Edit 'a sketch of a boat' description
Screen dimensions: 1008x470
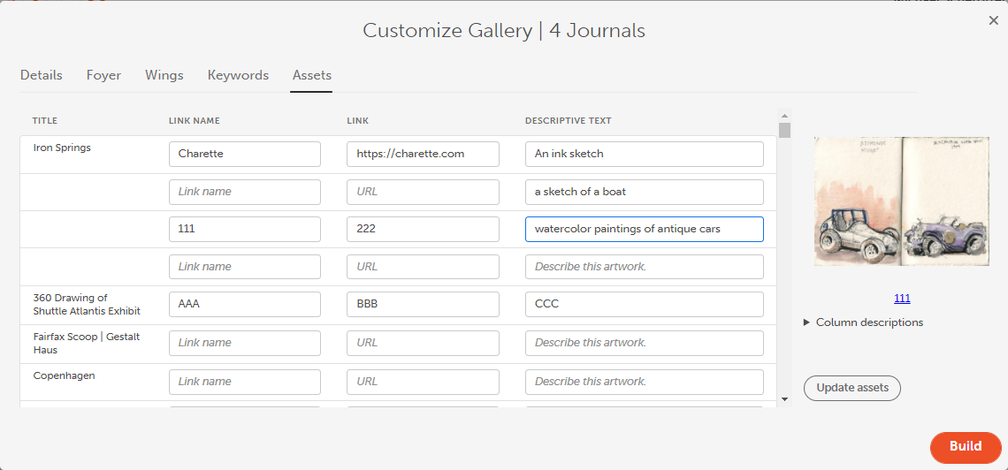tap(644, 192)
